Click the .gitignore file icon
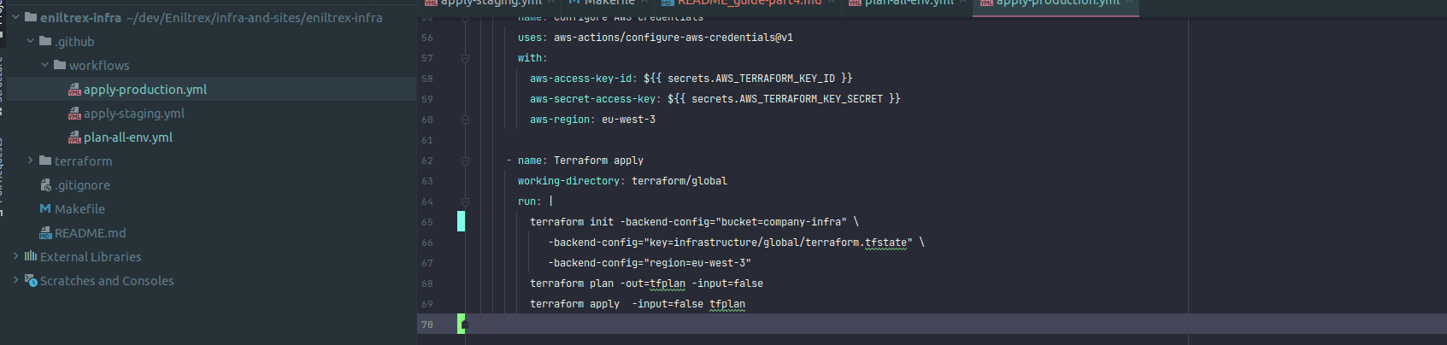Screen dimensions: 1447x345 pyautogui.click(x=45, y=185)
